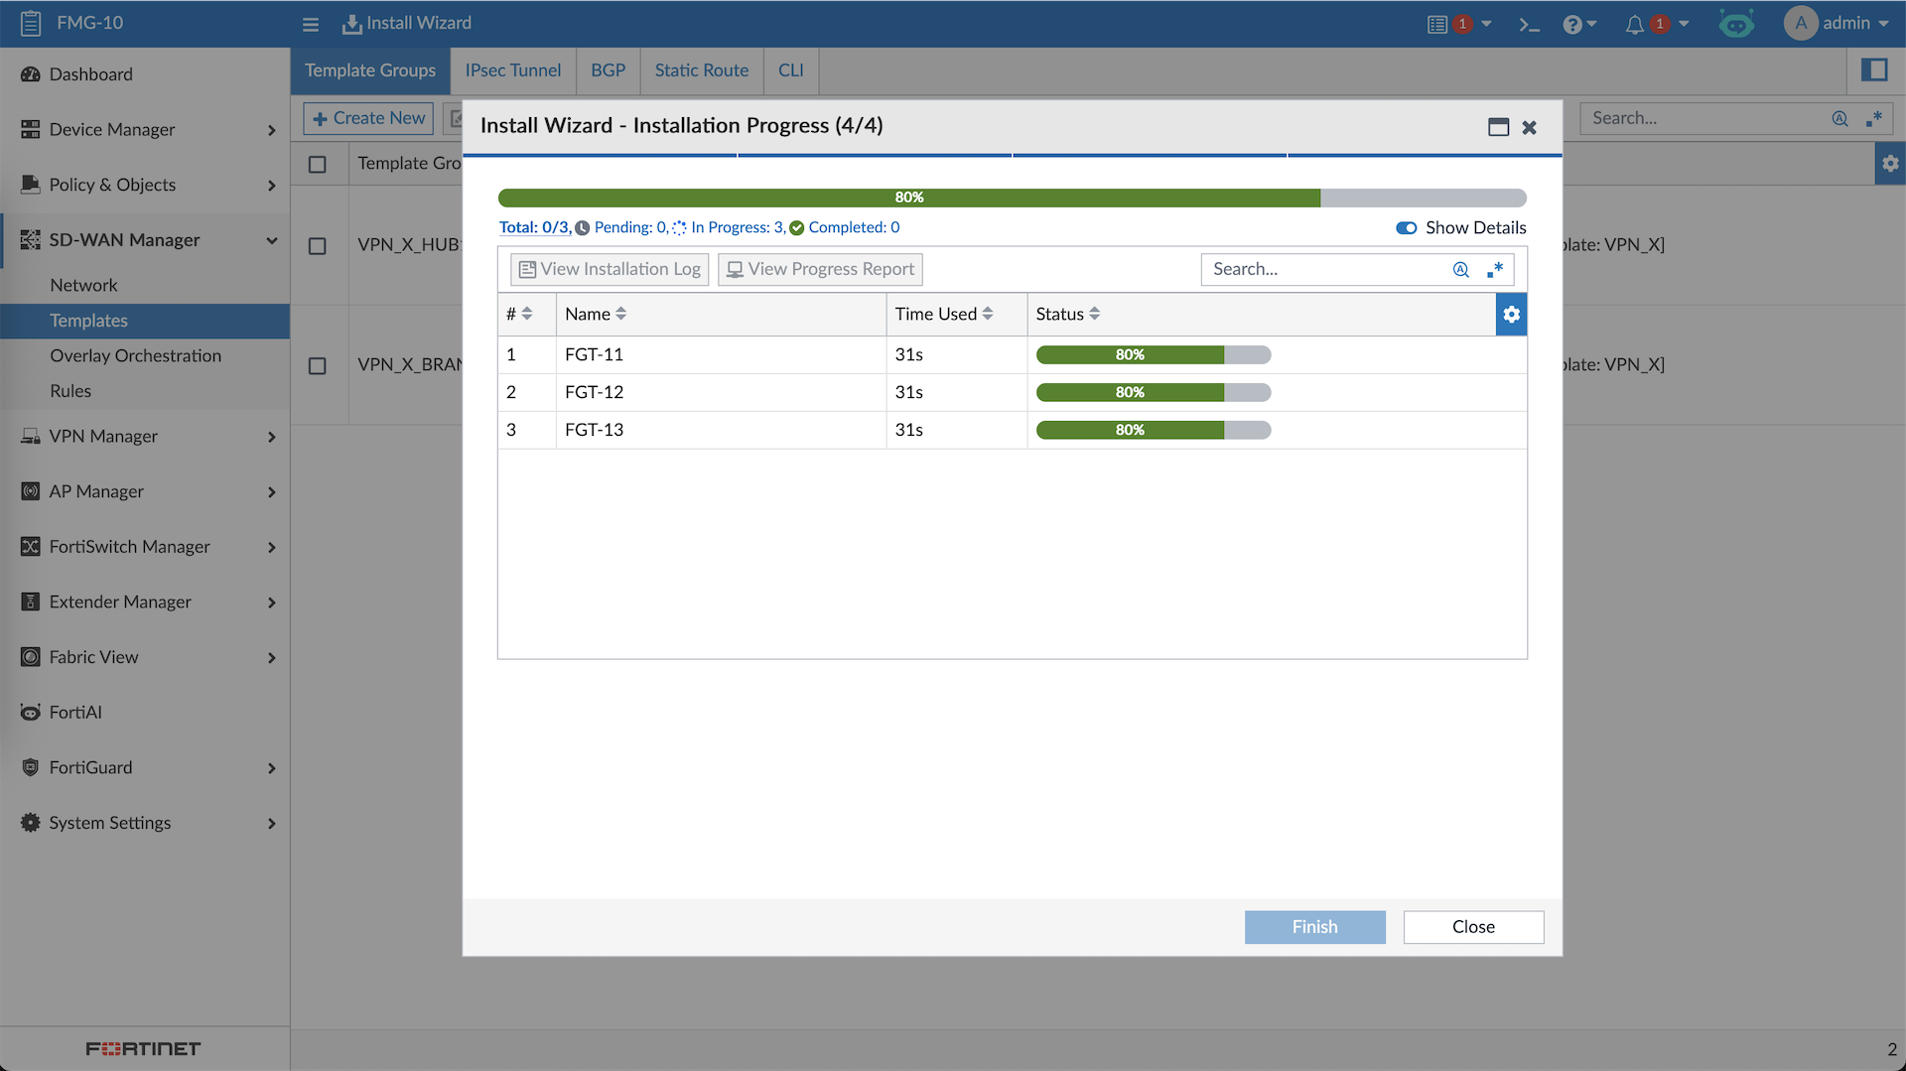Open the help question mark icon
1906x1071 pixels.
(x=1572, y=24)
